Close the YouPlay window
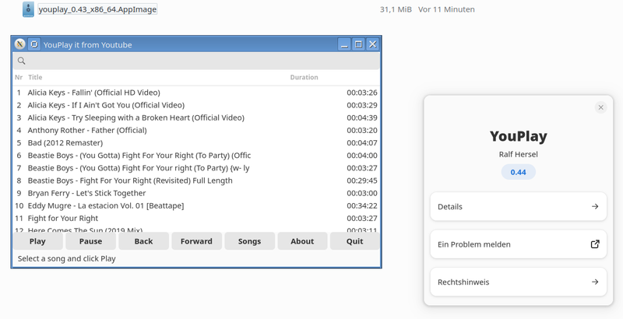Screen dimensions: 623x319 [x=372, y=44]
